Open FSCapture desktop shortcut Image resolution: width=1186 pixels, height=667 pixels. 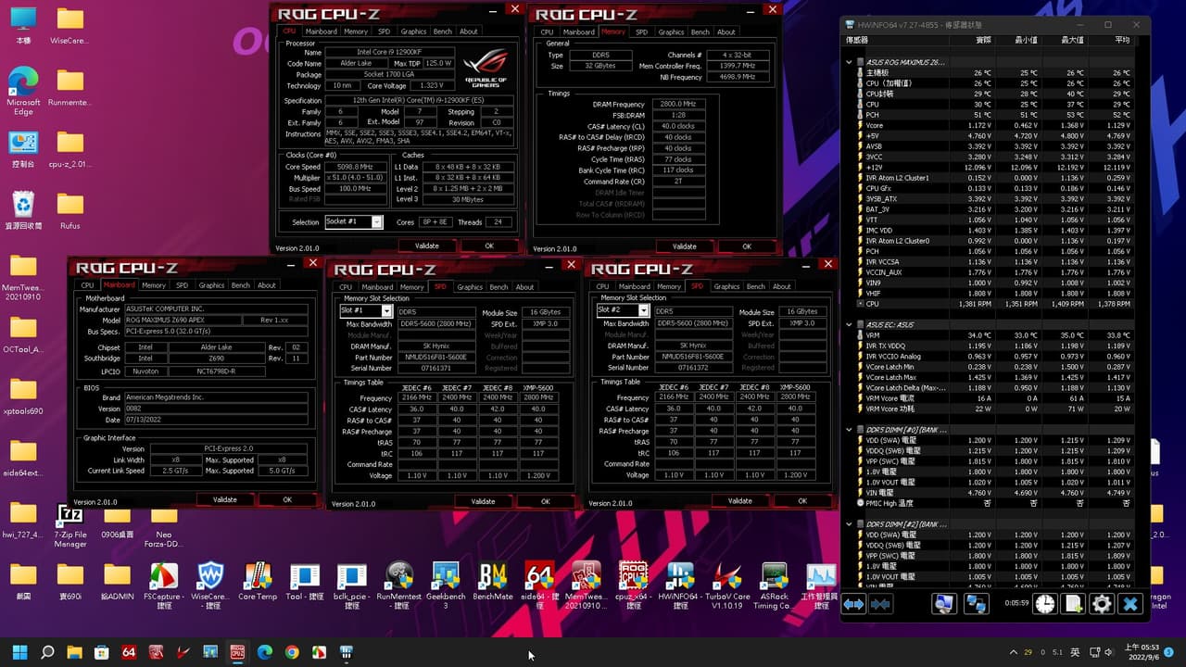tap(163, 584)
